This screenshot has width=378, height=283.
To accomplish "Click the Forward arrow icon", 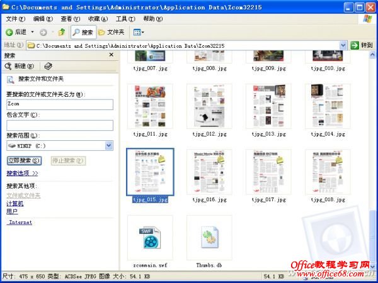I will point(43,32).
